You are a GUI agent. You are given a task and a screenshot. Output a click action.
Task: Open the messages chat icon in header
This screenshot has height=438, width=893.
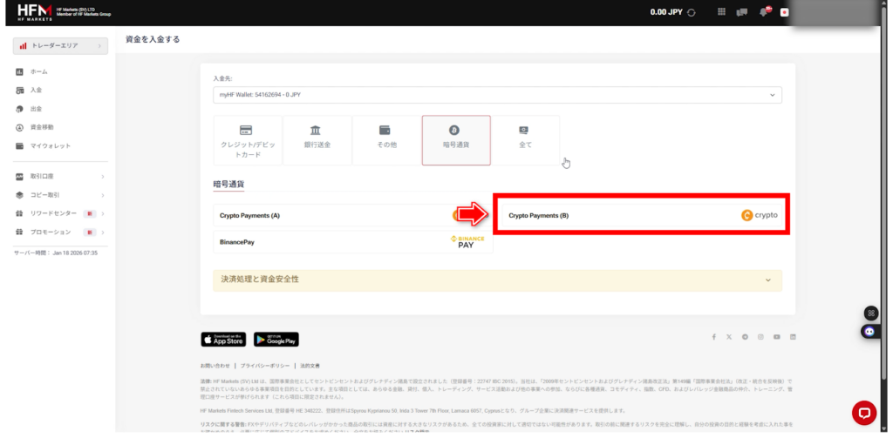(x=742, y=12)
